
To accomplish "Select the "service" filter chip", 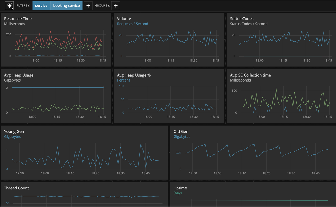I will pos(41,5).
